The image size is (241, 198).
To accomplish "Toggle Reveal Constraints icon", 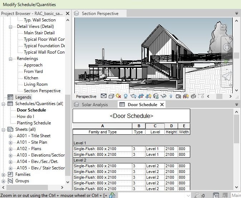I will pos(201,96).
